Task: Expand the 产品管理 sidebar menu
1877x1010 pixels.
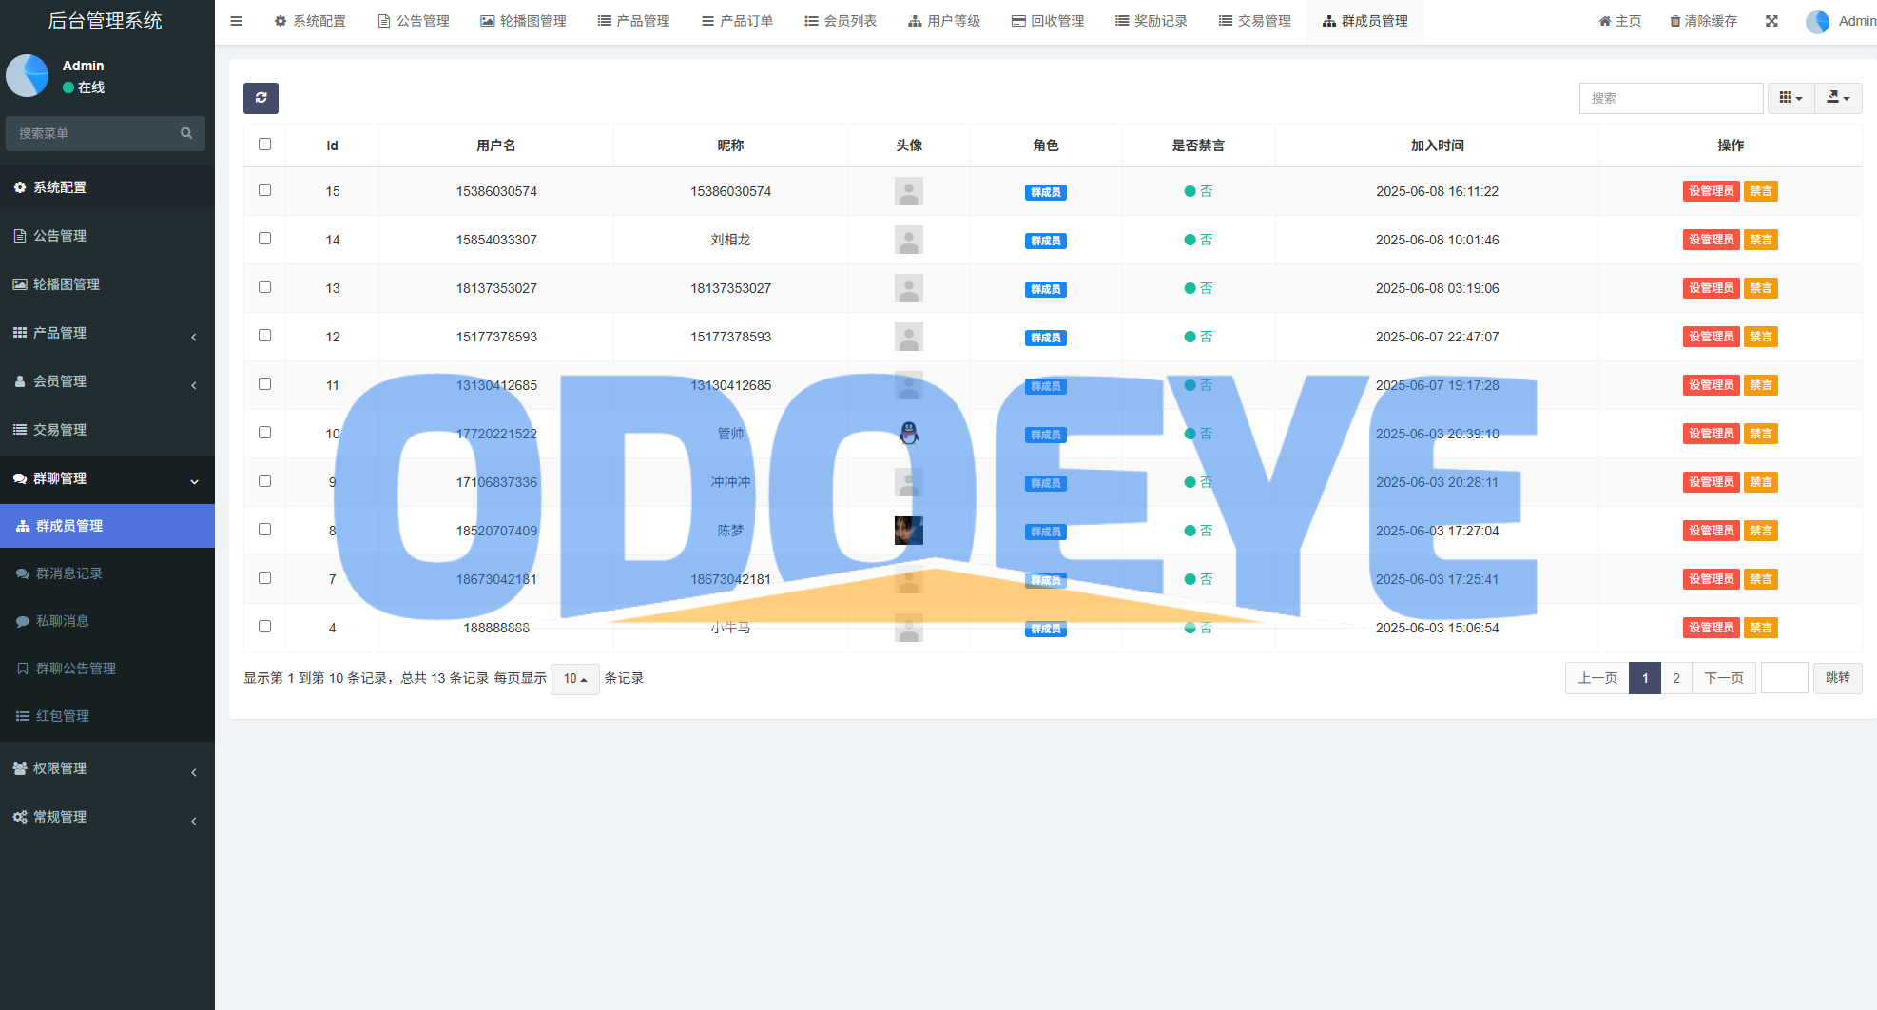Action: click(x=106, y=333)
